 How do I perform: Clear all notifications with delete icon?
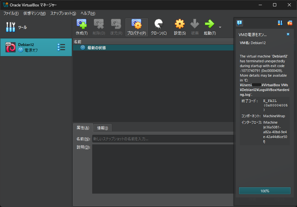290,23
